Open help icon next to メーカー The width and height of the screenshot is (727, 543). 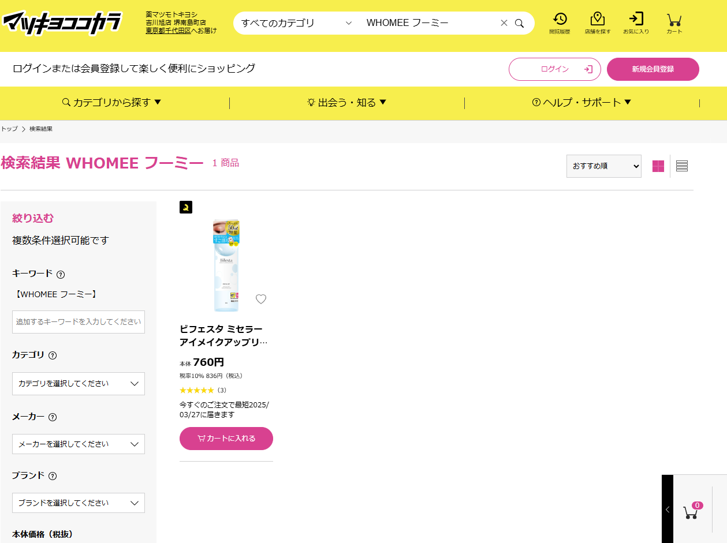click(53, 417)
